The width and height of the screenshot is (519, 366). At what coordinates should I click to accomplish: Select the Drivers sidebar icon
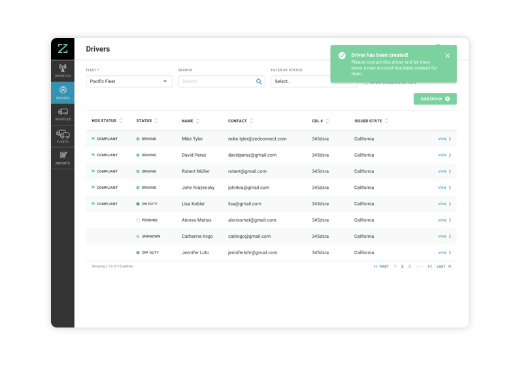(63, 93)
